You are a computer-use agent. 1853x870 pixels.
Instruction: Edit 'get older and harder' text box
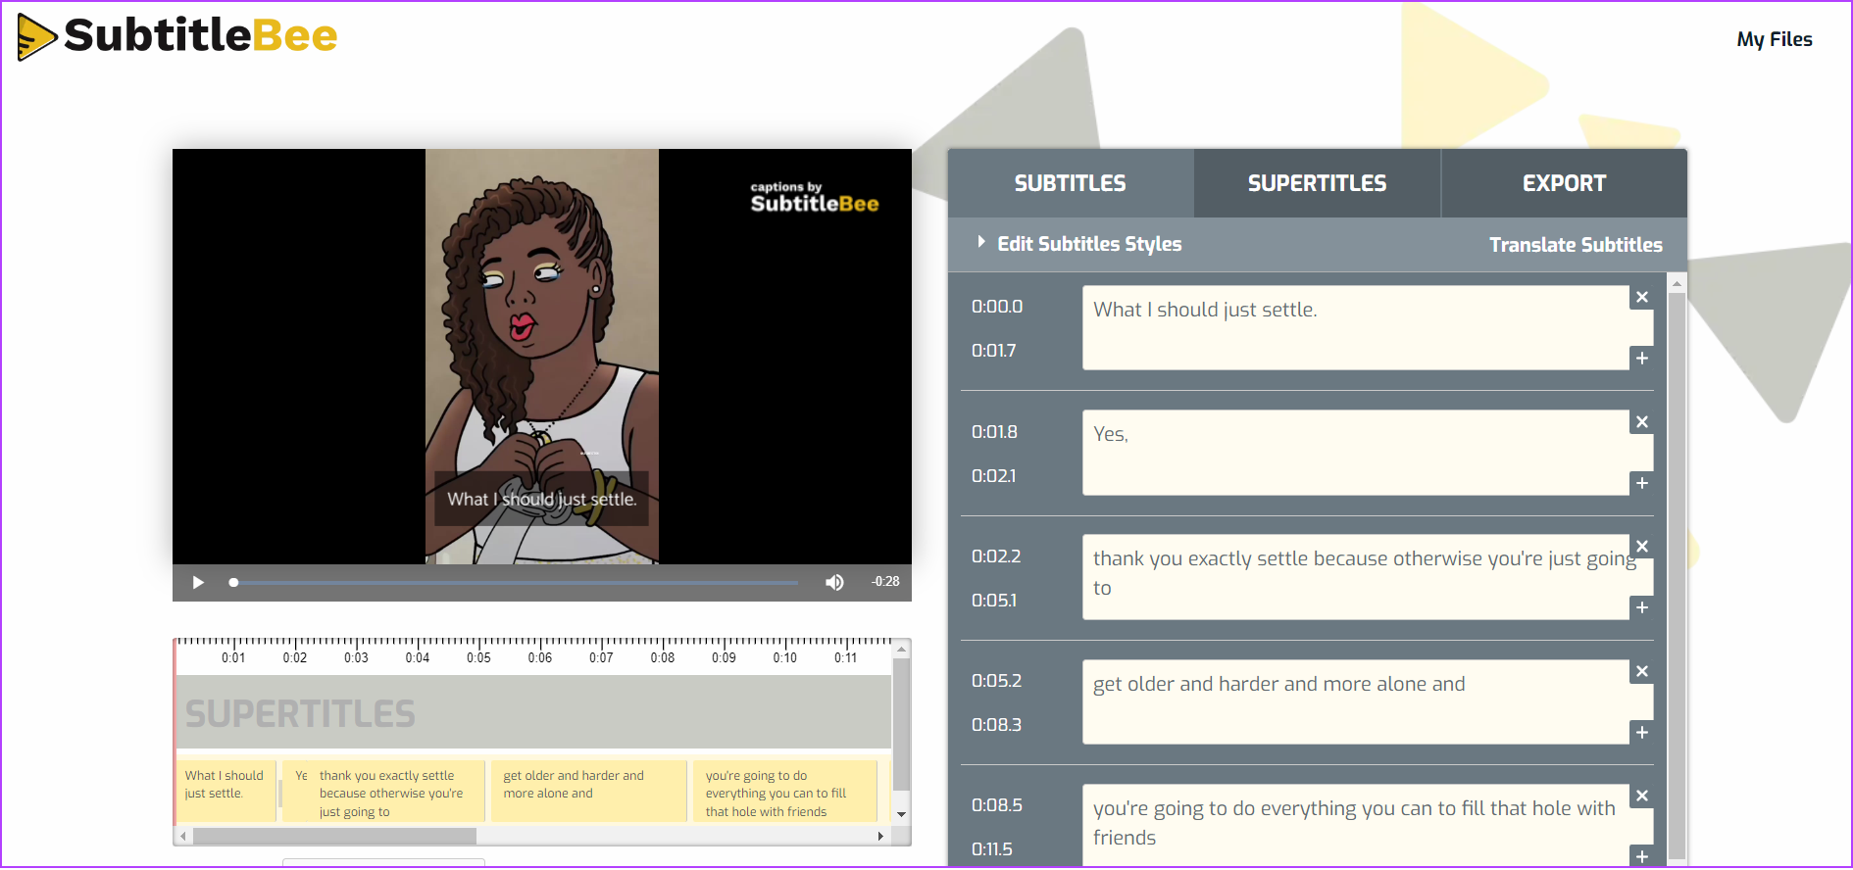pos(1356,701)
